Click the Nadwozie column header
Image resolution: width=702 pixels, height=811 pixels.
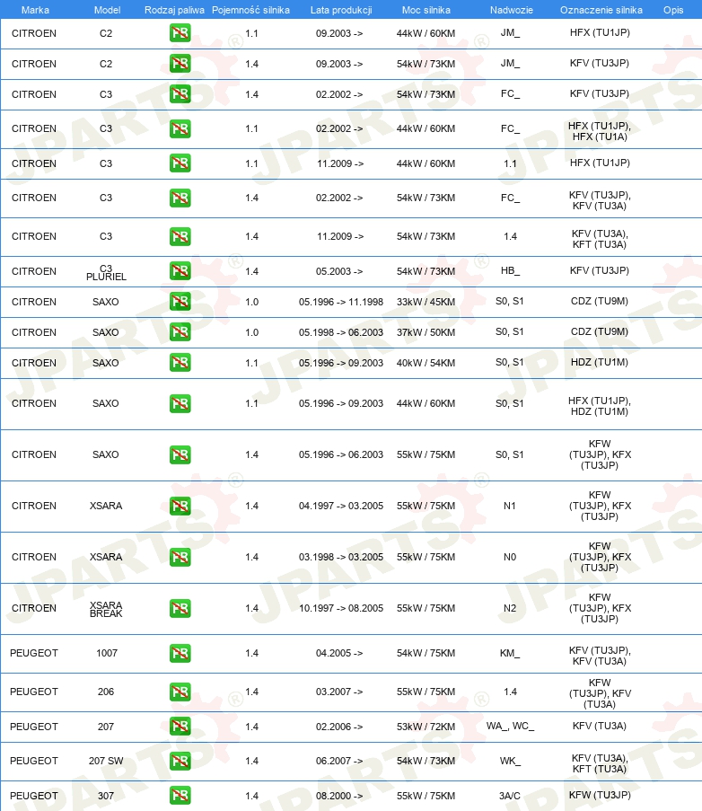point(512,10)
